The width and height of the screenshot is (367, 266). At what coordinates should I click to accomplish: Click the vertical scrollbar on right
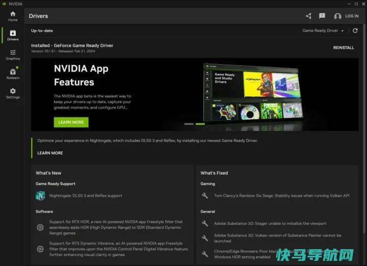pos(364,129)
